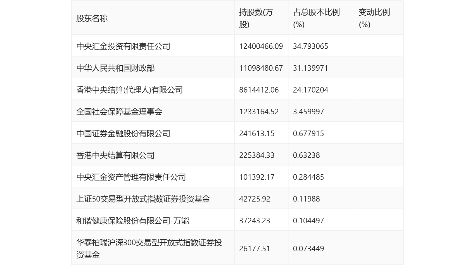
Task: Click share count 42725.92
Action: tap(255, 199)
